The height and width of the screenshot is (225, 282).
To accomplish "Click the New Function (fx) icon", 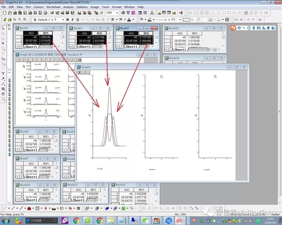I will click(35, 13).
